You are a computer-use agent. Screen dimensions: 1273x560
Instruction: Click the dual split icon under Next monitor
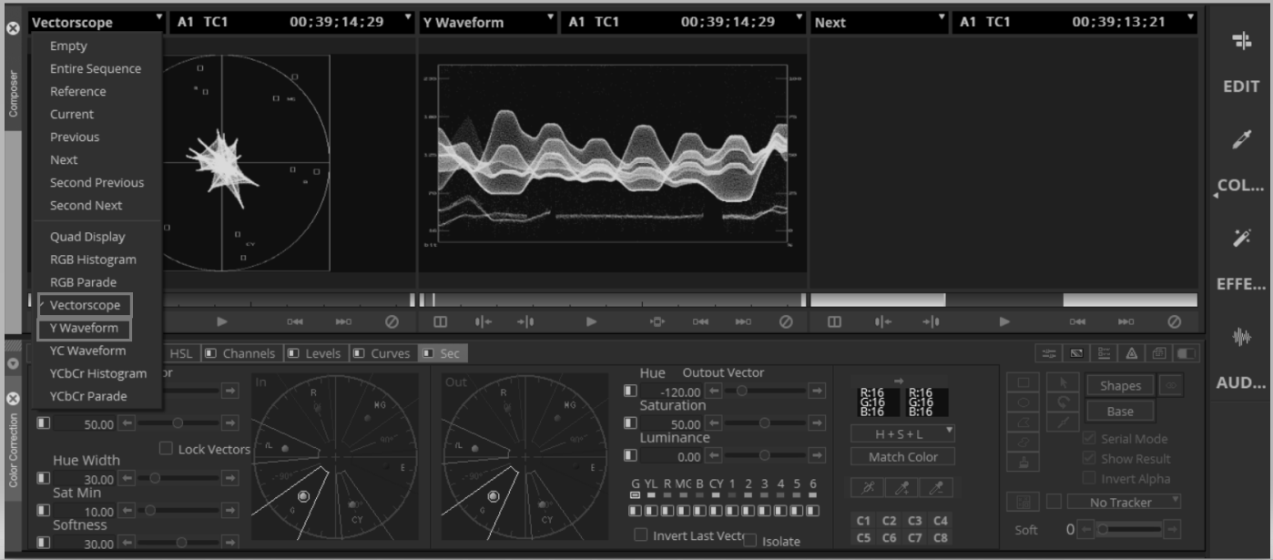coord(835,321)
